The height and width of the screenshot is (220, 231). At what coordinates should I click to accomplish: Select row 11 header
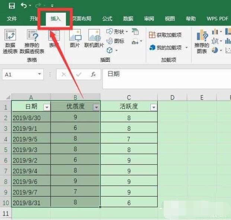(x=6, y=213)
